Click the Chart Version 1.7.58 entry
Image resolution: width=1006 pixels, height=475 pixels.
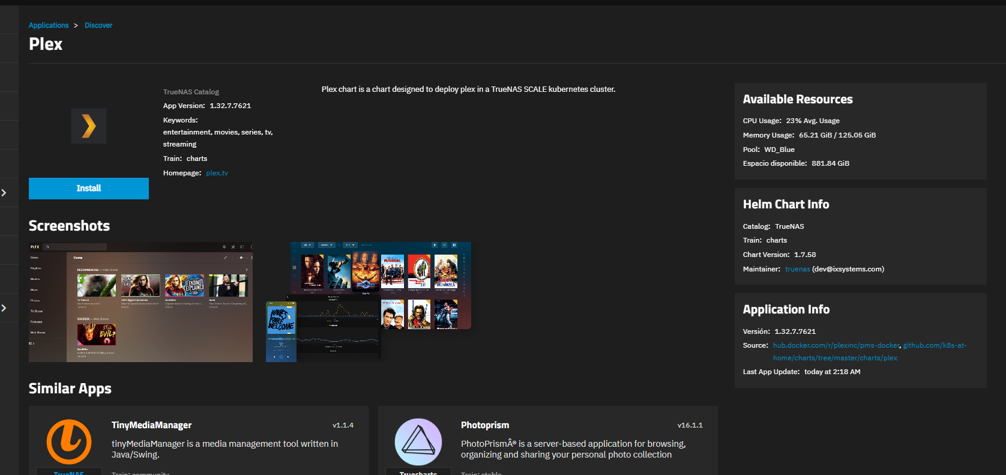pyautogui.click(x=780, y=255)
